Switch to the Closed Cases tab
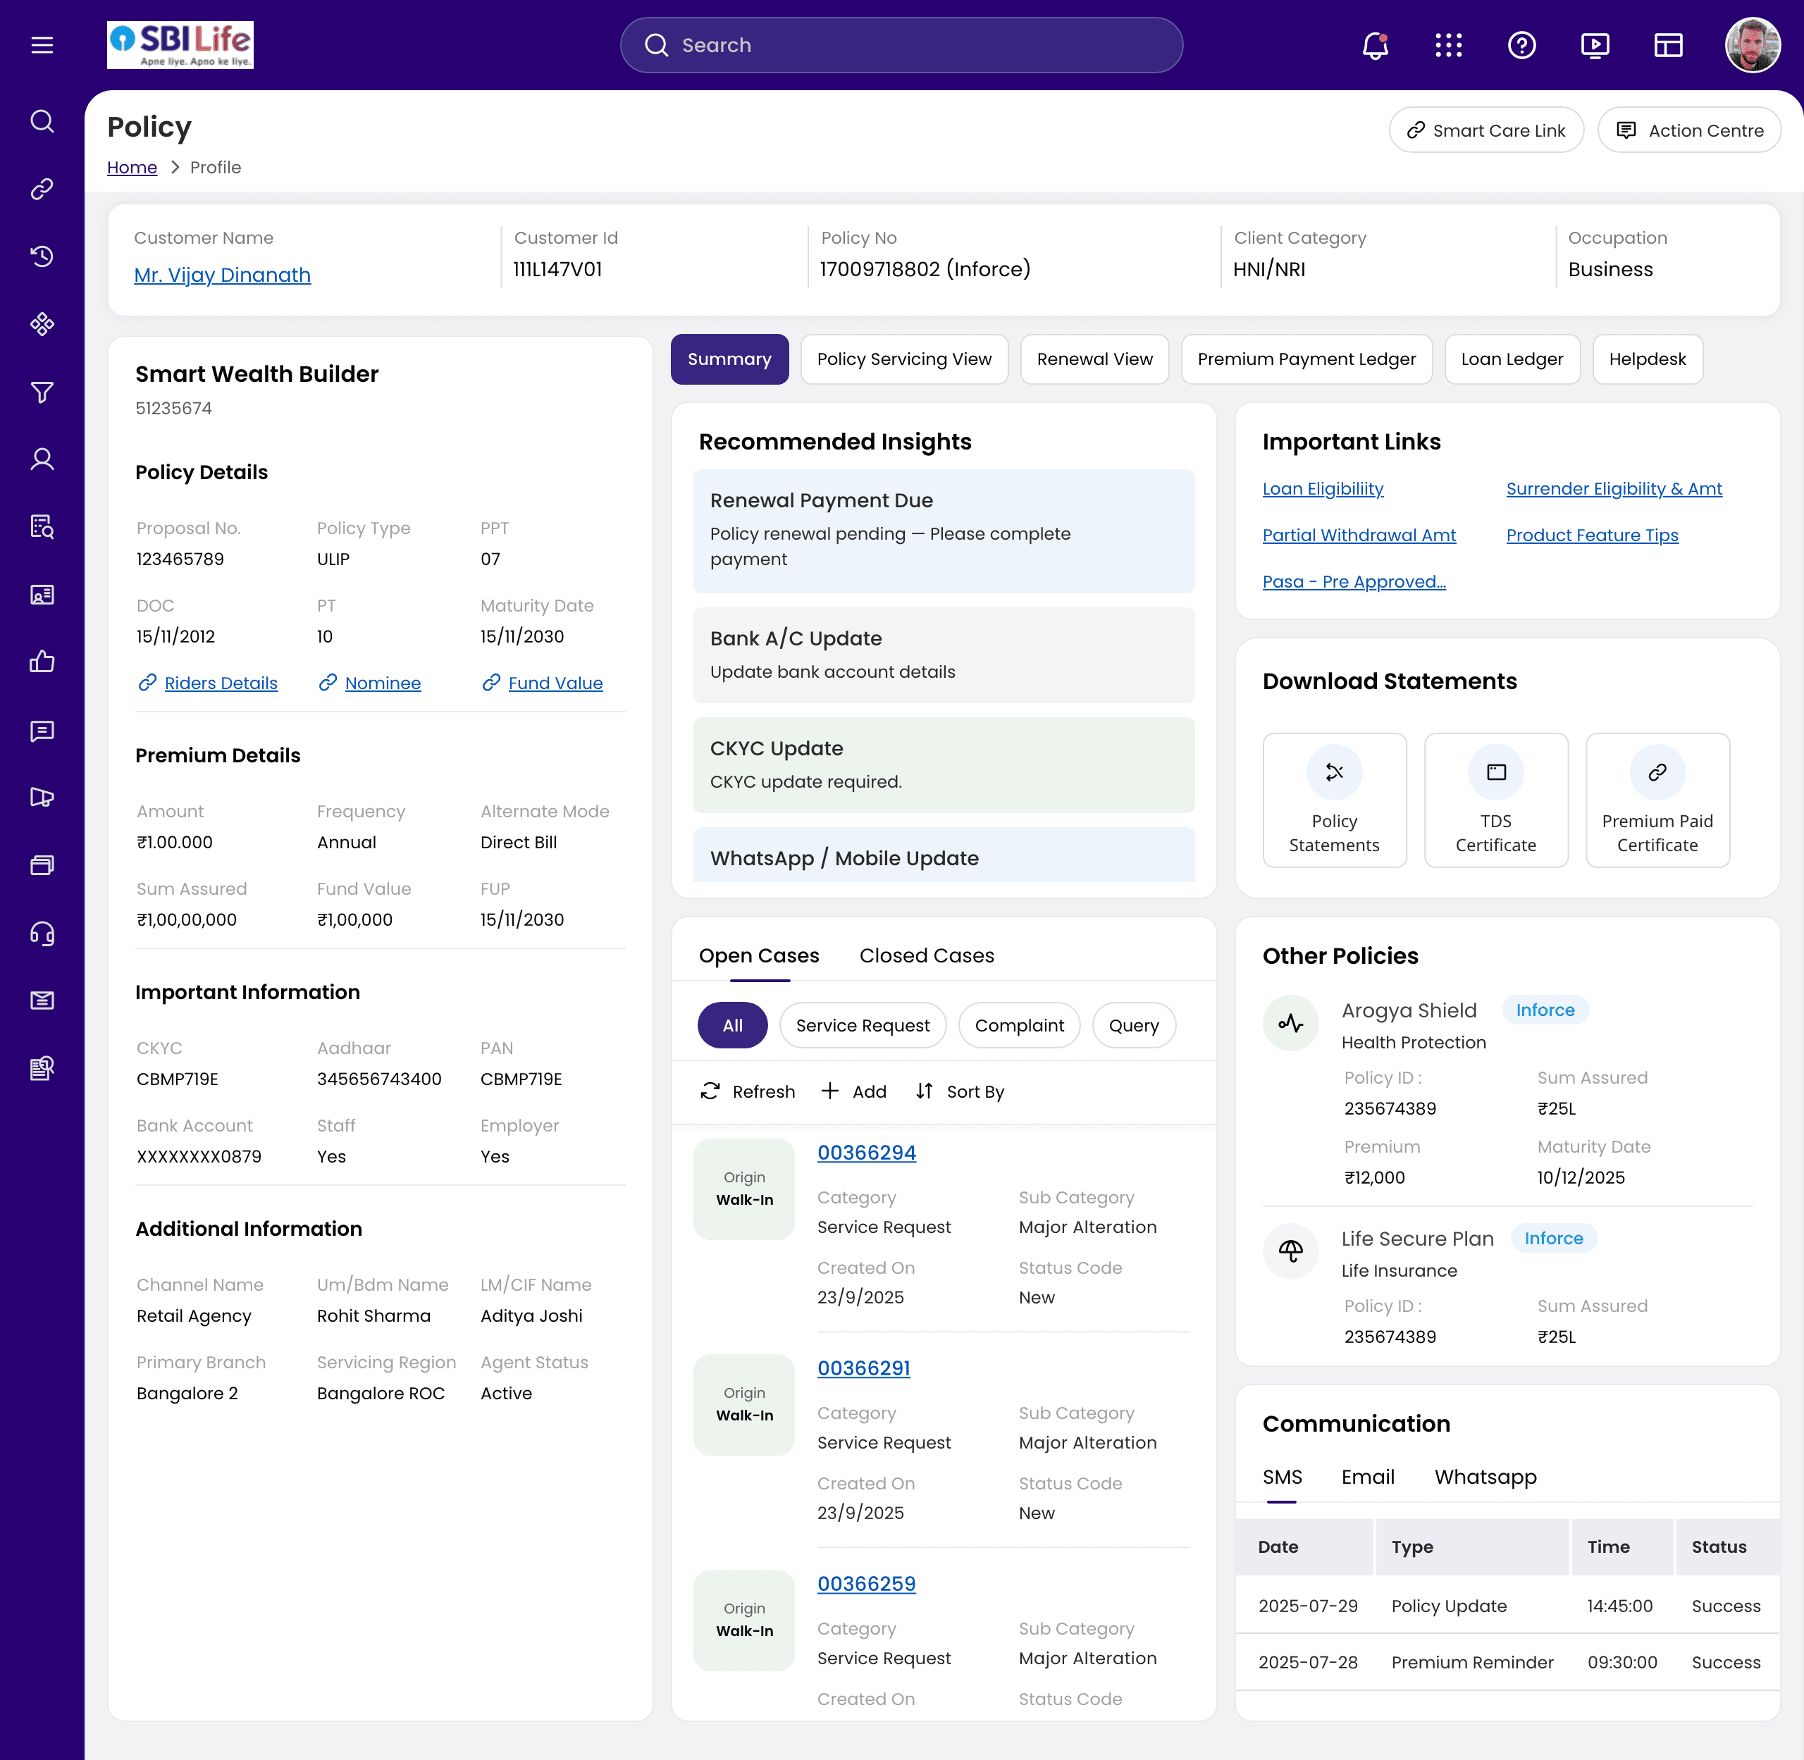 tap(927, 956)
